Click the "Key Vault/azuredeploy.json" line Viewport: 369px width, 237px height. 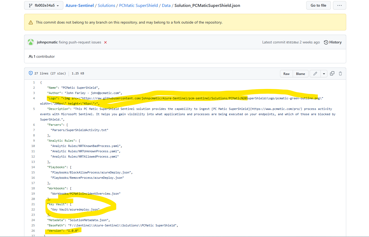point(75,209)
